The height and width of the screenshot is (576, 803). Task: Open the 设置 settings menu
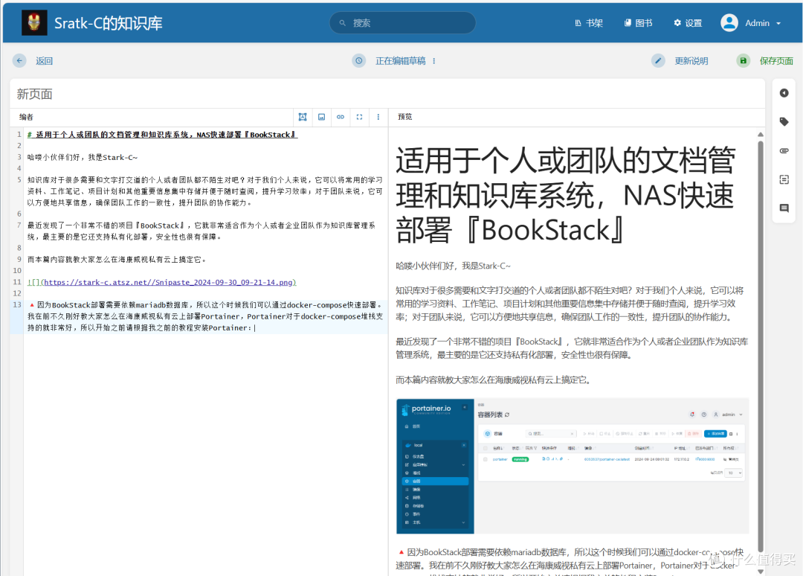[688, 23]
